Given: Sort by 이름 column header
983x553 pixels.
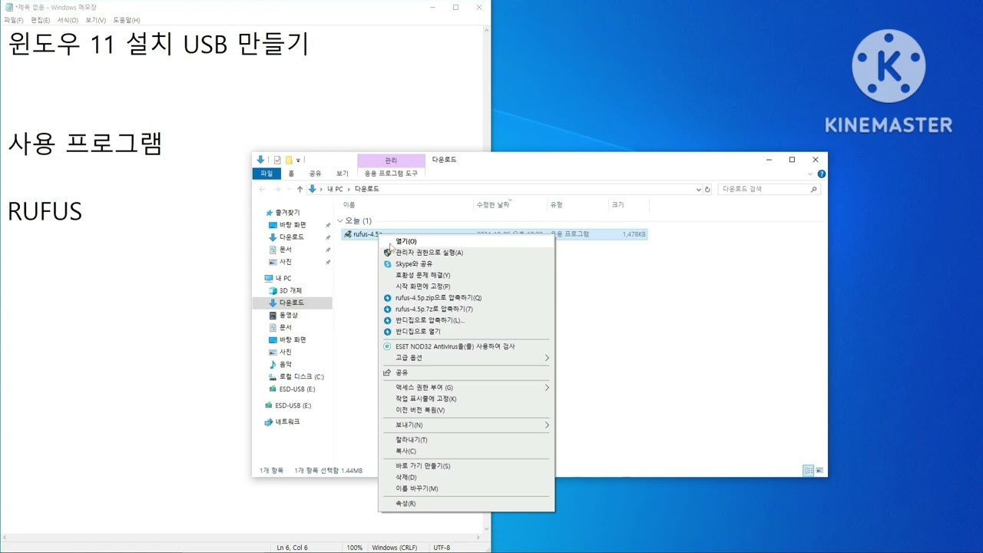Looking at the screenshot, I should [x=349, y=205].
